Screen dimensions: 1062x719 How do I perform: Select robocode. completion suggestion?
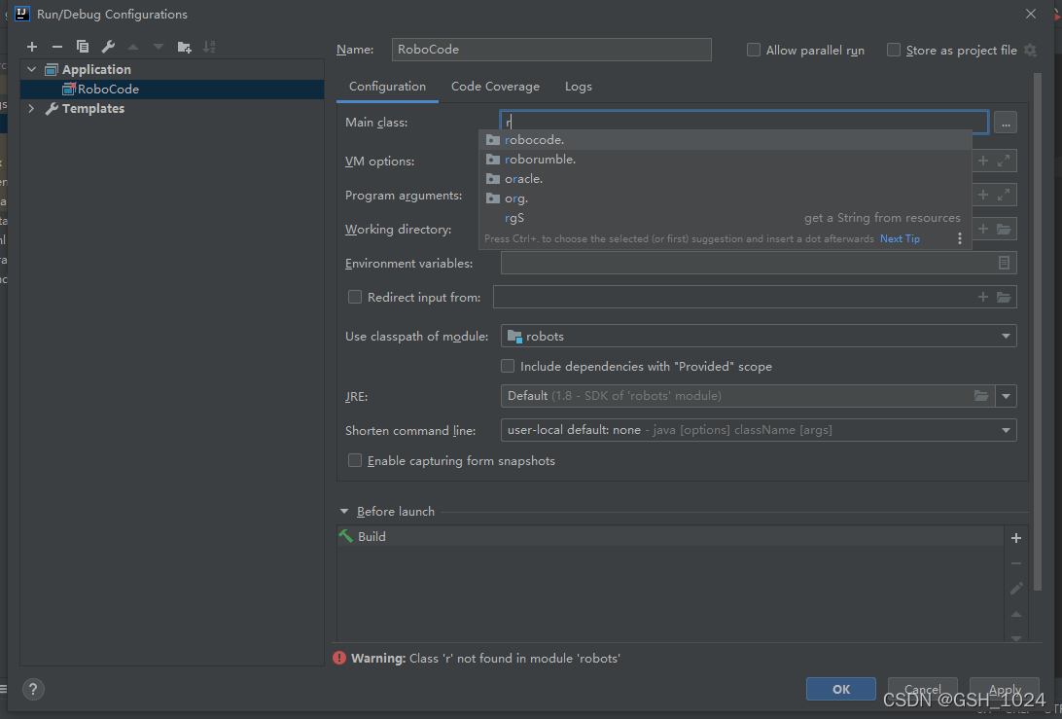(726, 139)
